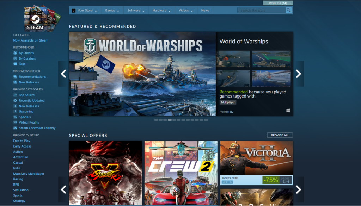The height and width of the screenshot is (206, 361).
Task: Open the World of Warships main banner
Action: tap(142, 74)
